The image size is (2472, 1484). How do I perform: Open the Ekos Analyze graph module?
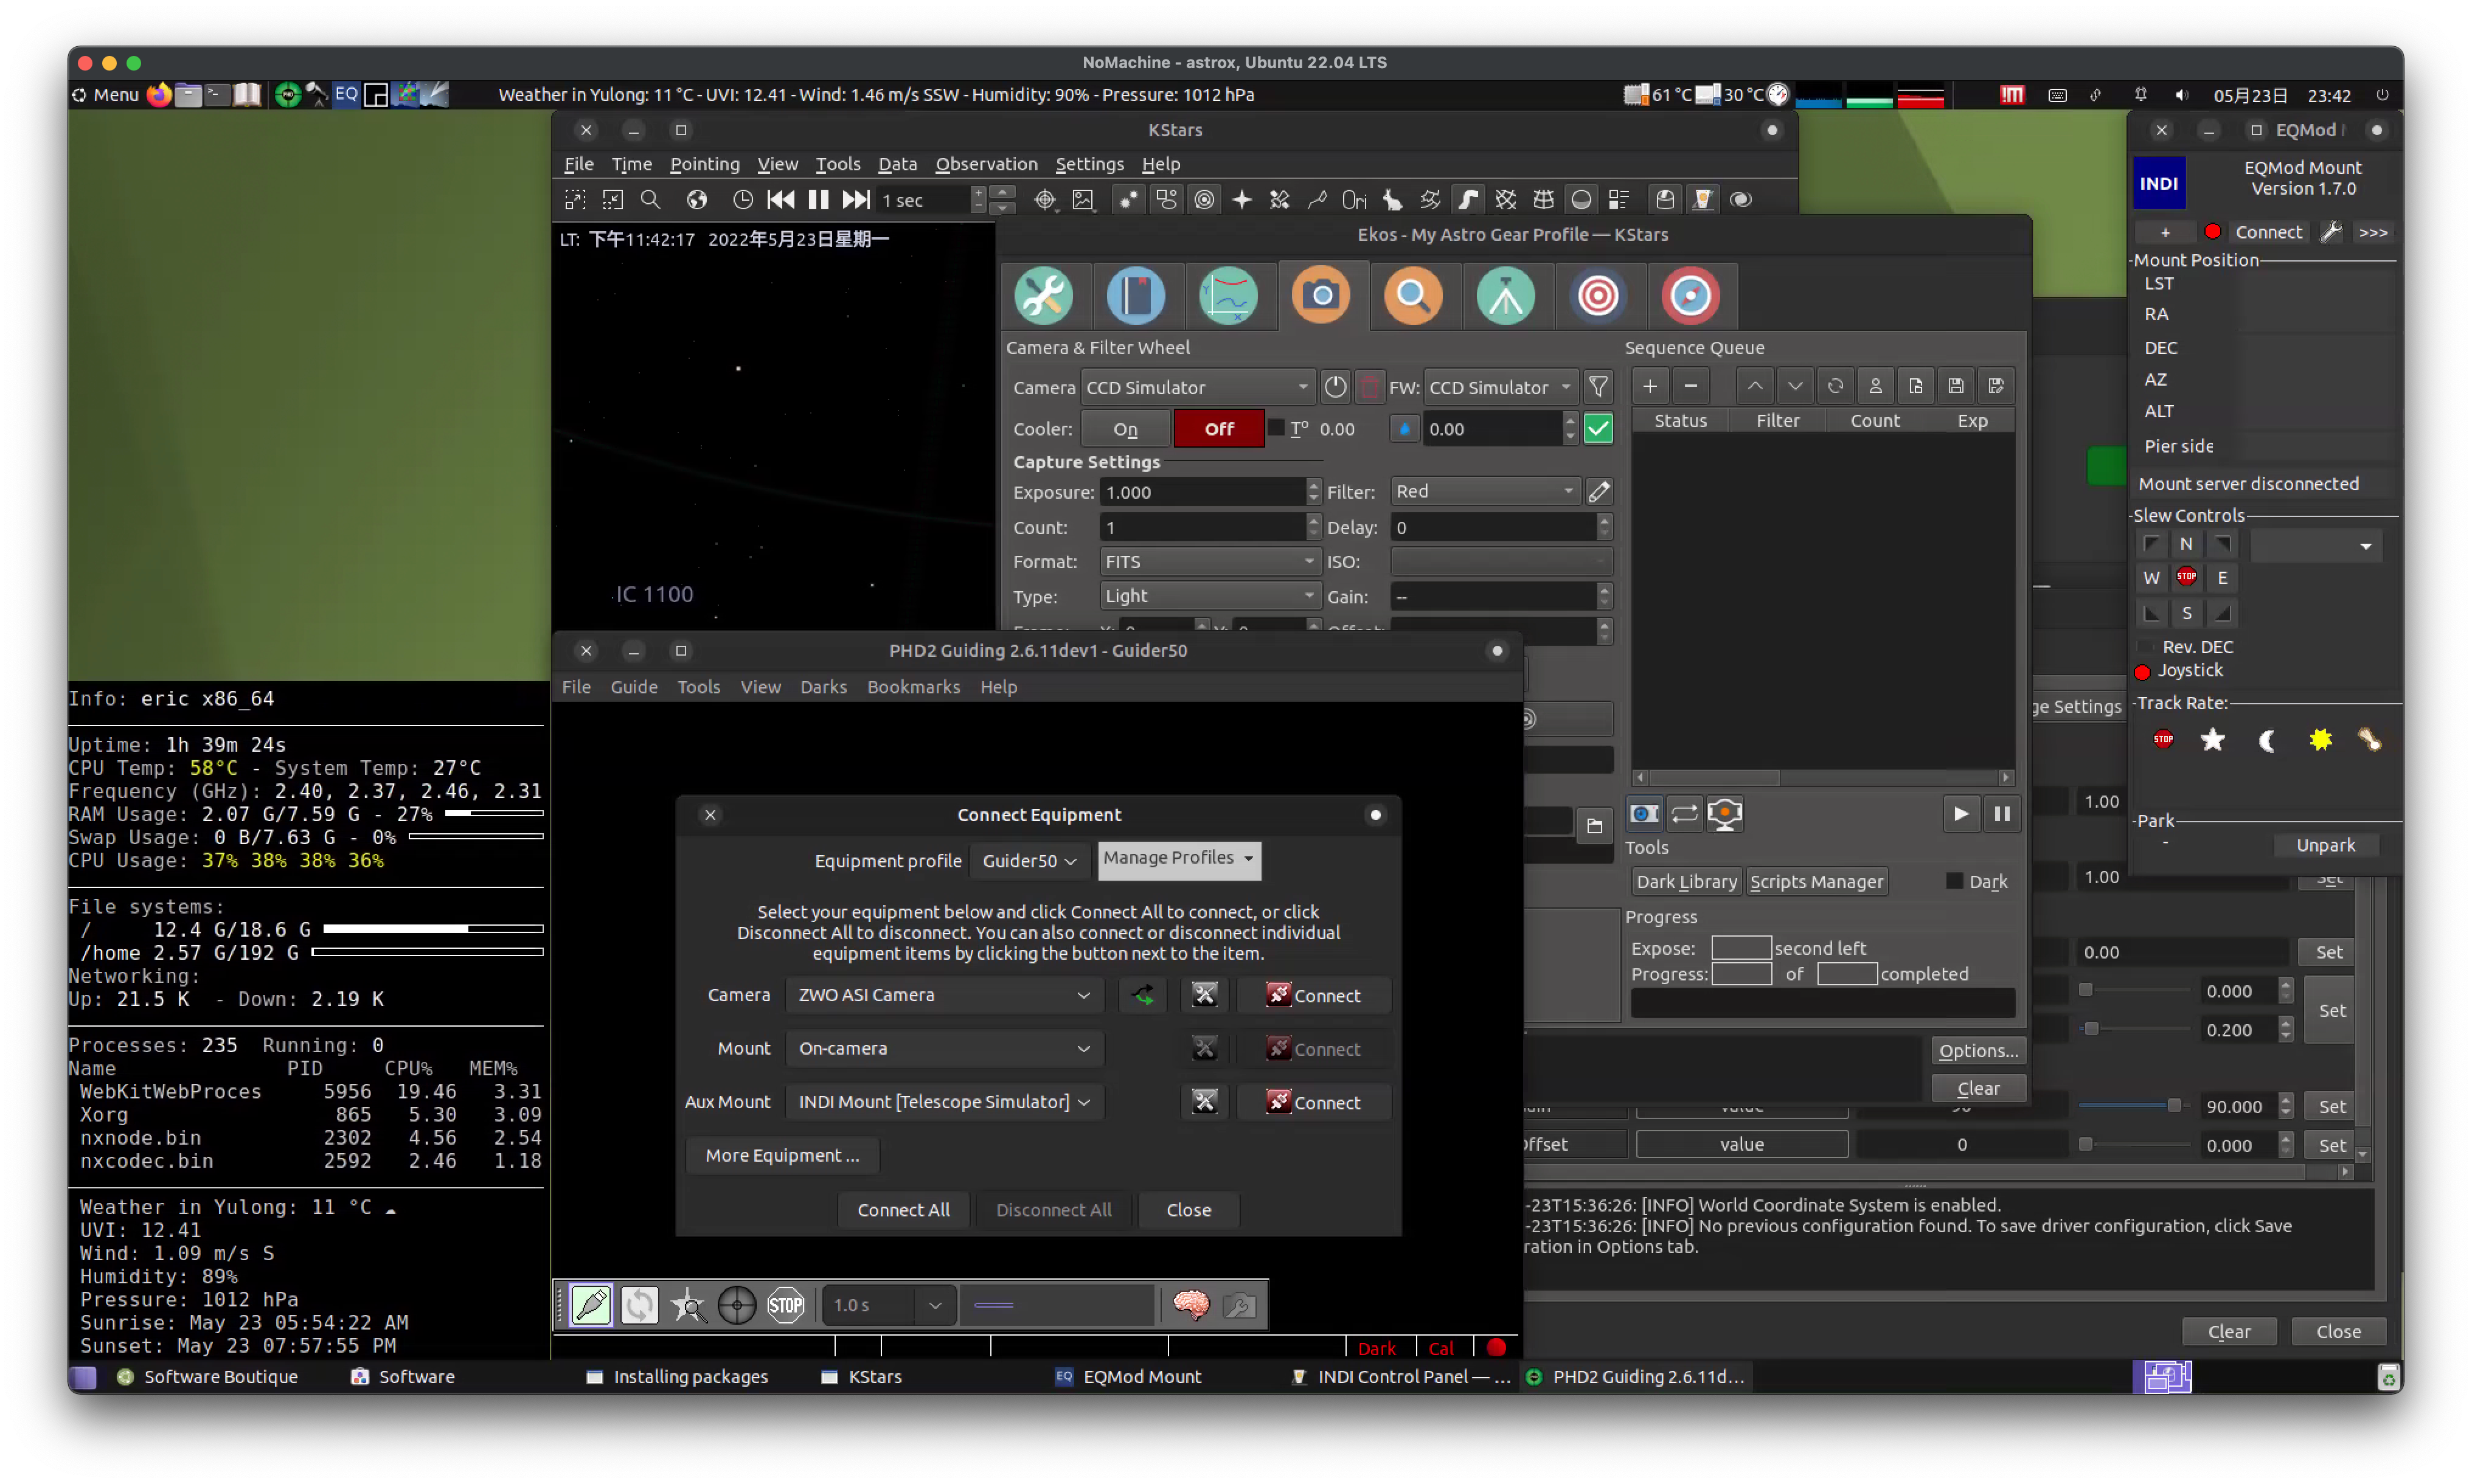click(x=1228, y=296)
